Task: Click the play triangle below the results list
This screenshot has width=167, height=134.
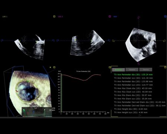Action: point(140,115)
